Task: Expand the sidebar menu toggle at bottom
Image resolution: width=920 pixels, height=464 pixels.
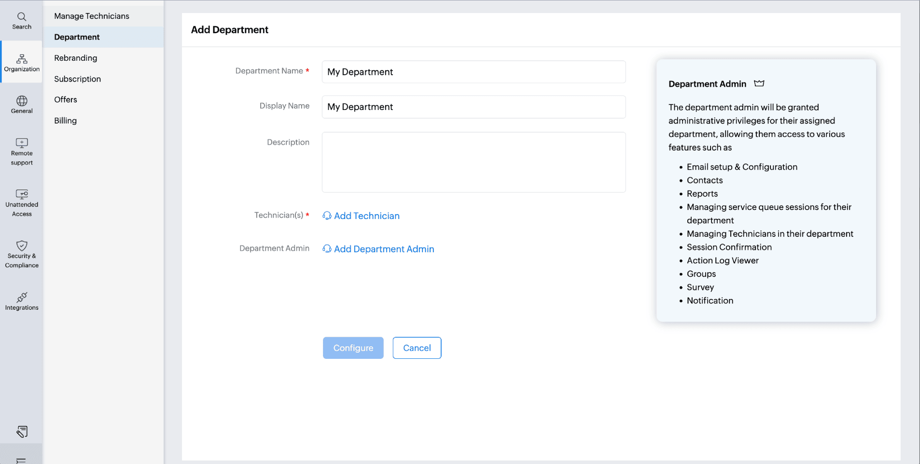Action: pyautogui.click(x=21, y=460)
